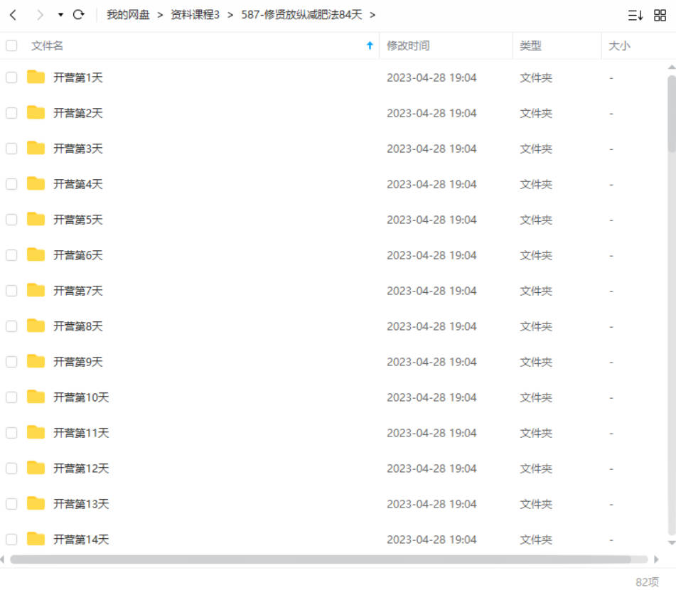The width and height of the screenshot is (676, 590).
Task: Click the folder icon of 开营第12天
Action: click(36, 468)
